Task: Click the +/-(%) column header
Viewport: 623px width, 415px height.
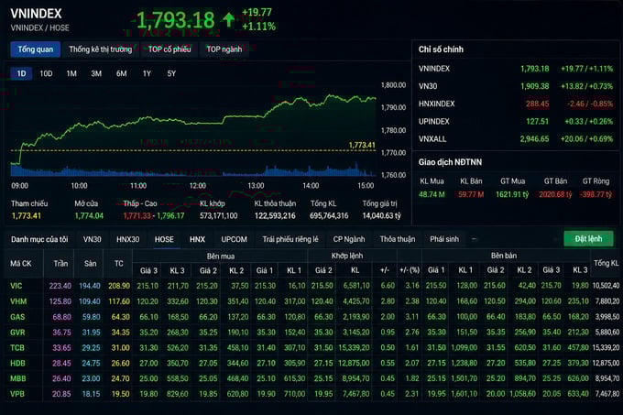Action: tap(410, 270)
